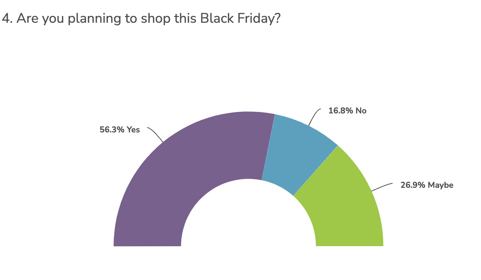
Task: Click the word Yes in the label
Action: [x=133, y=130]
